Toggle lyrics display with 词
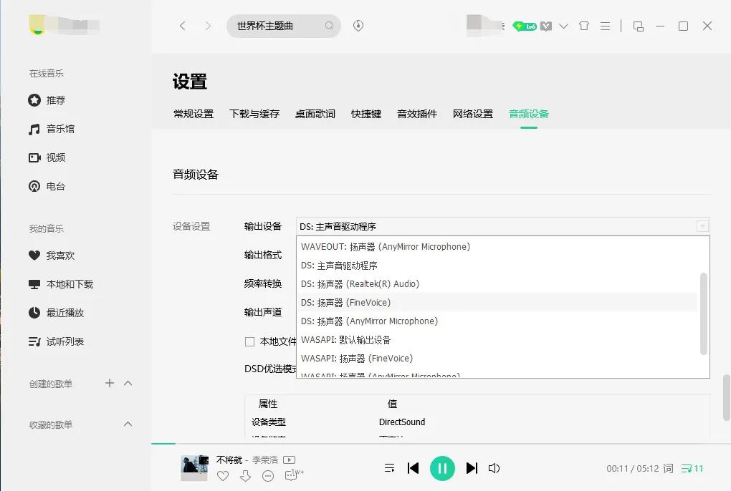Screen dimensions: 731x491 pos(667,468)
